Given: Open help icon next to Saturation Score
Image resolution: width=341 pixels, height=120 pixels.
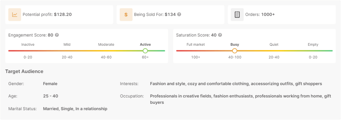Looking at the screenshot, I should pos(220,35).
